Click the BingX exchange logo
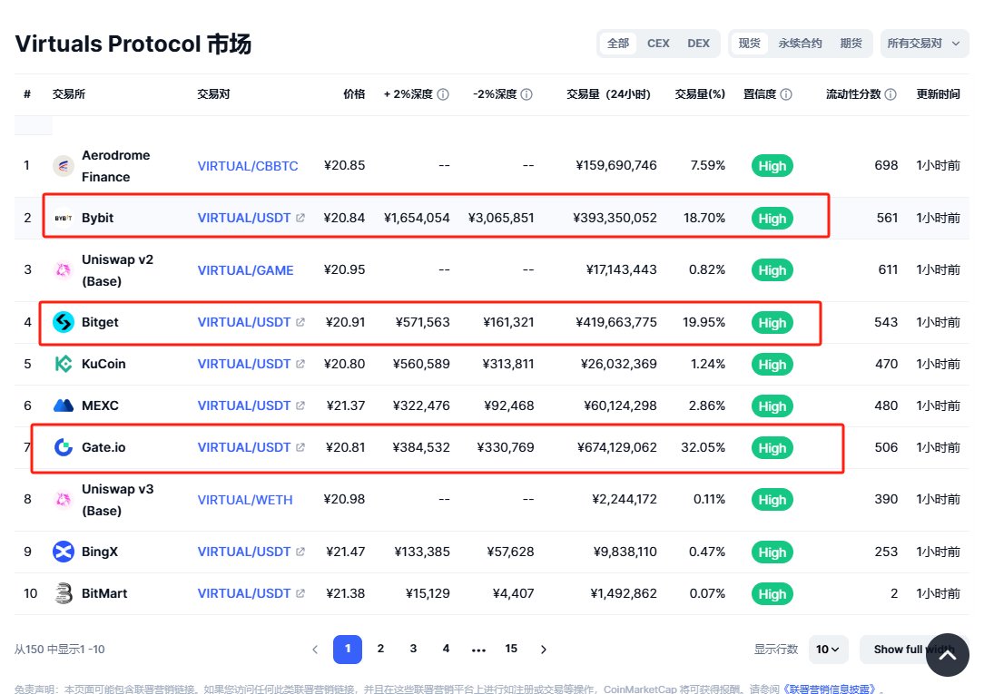This screenshot has width=984, height=694. tap(64, 552)
